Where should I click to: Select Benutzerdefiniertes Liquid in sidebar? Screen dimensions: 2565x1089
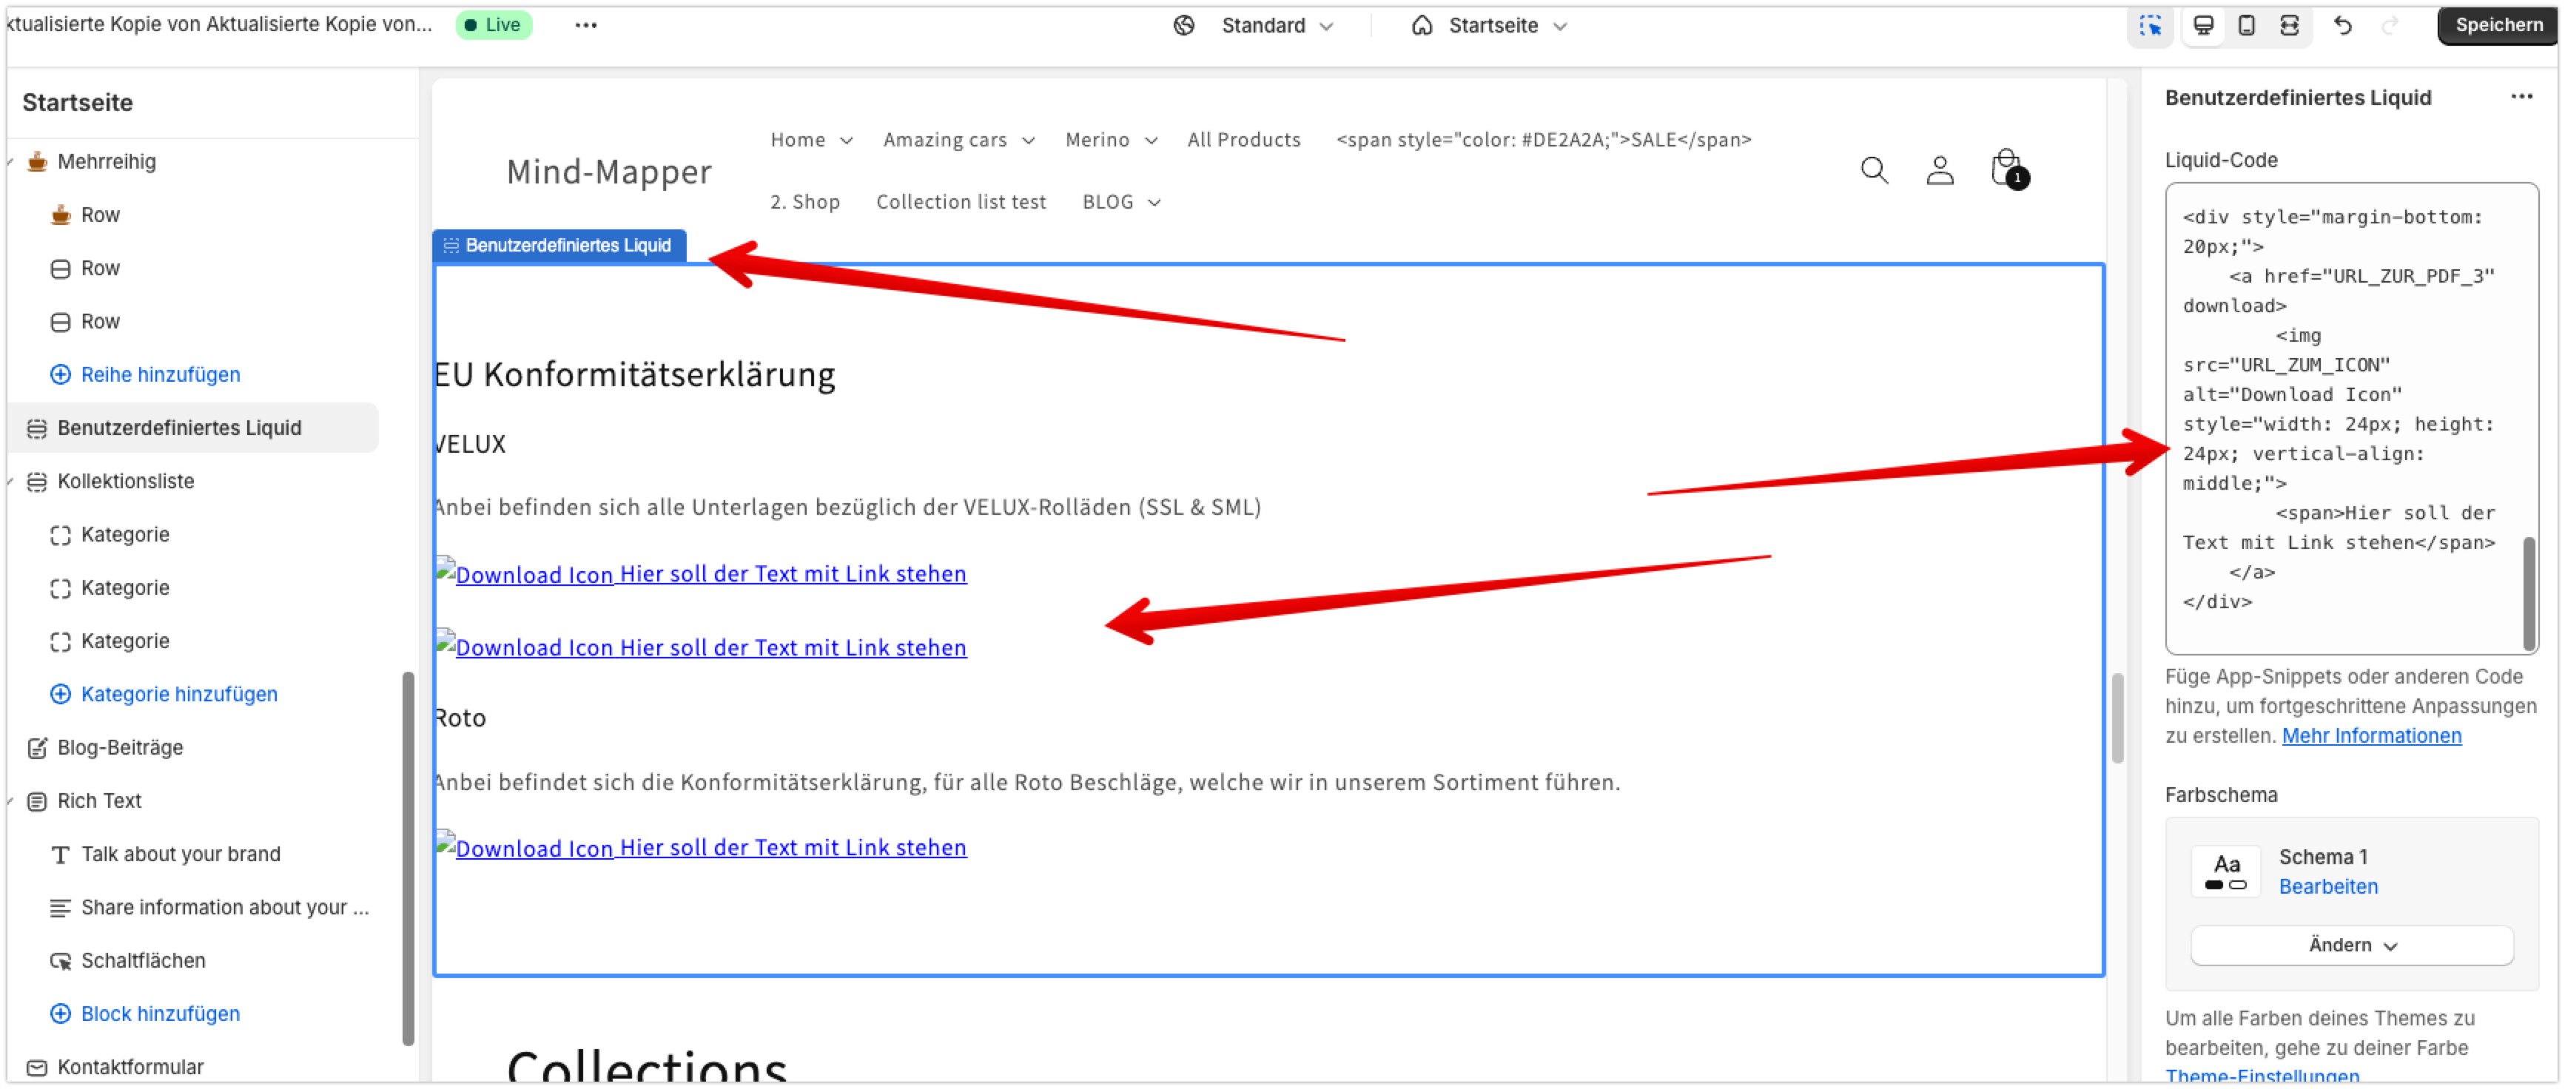[179, 428]
